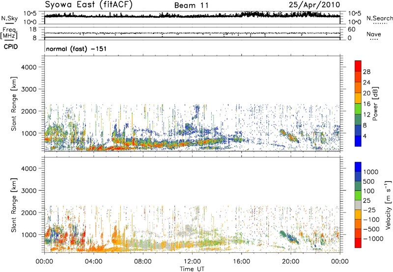The height and width of the screenshot is (272, 393).
Task: Click the "60" Nave axis tick
Action: tap(351, 29)
